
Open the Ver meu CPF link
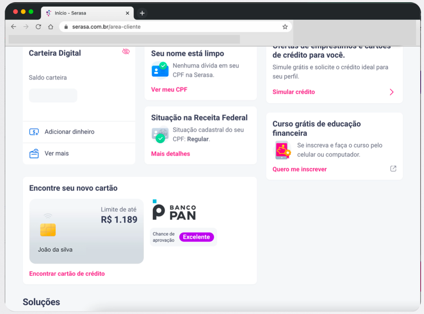169,89
